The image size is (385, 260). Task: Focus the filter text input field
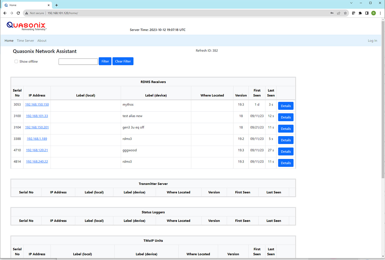pos(78,61)
